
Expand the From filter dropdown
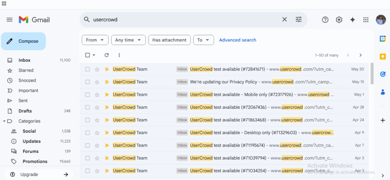click(95, 40)
